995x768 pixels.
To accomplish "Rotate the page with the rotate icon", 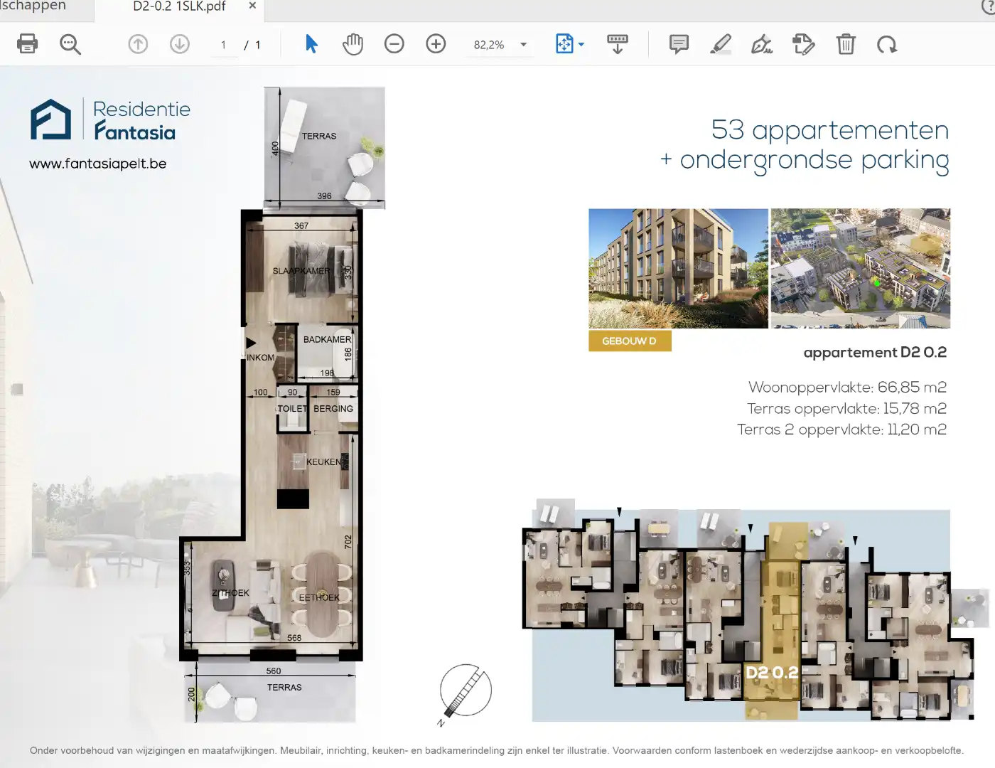I will pyautogui.click(x=887, y=45).
